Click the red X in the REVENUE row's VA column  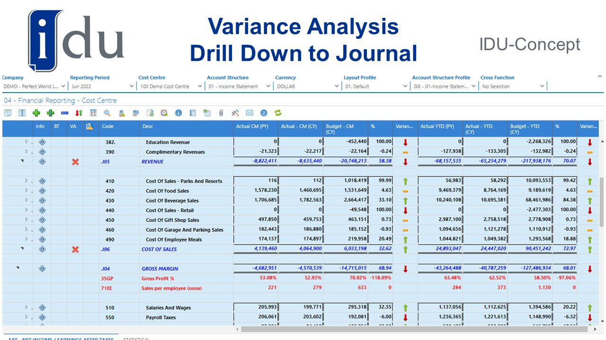[x=75, y=161]
